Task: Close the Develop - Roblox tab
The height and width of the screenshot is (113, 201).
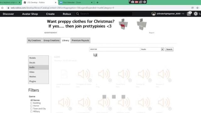Action: pyautogui.click(x=56, y=3)
